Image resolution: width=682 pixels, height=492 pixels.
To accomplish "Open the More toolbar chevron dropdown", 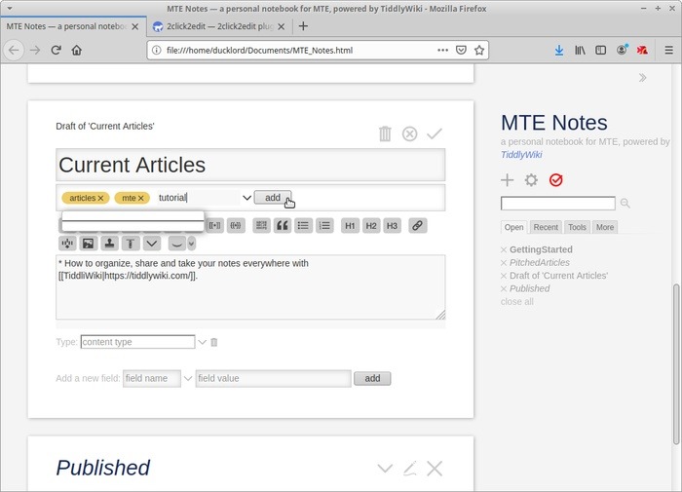I will pos(152,244).
